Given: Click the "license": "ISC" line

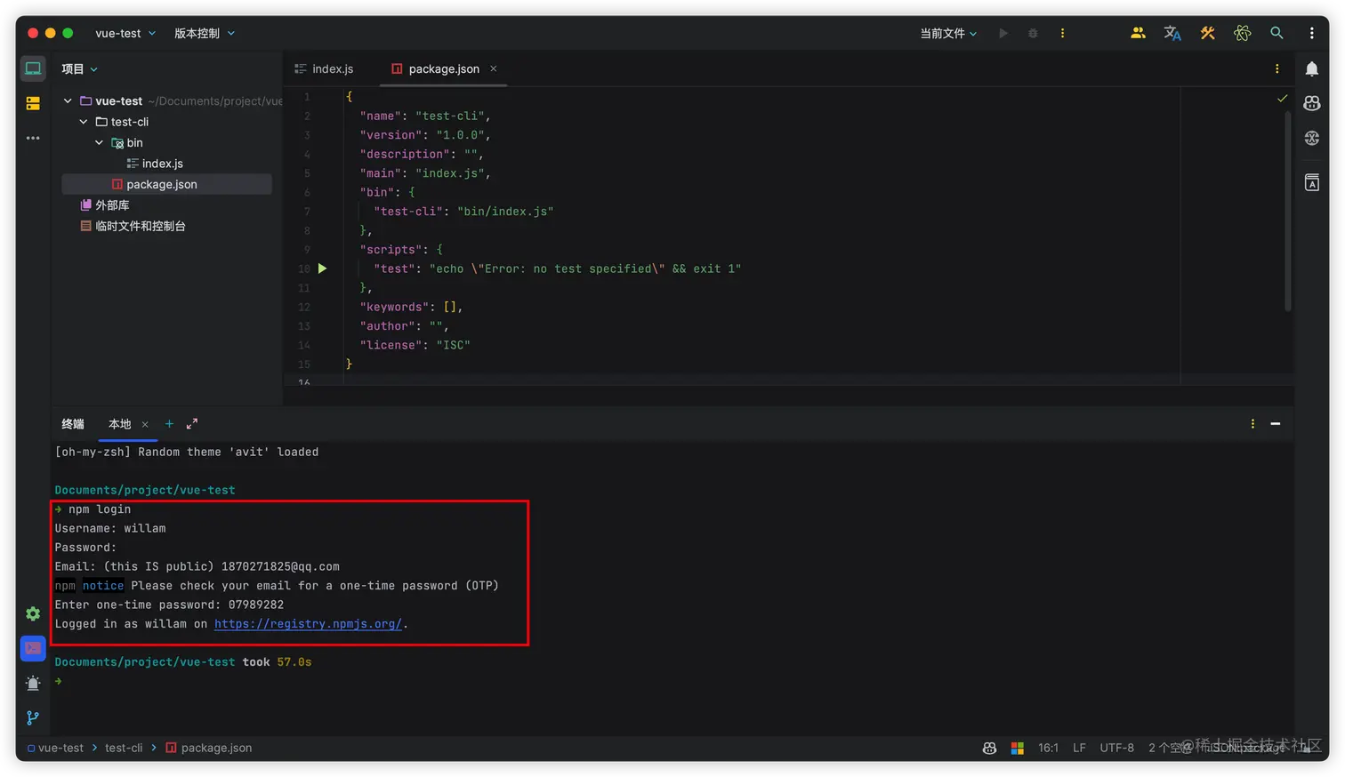Looking at the screenshot, I should click(x=415, y=345).
